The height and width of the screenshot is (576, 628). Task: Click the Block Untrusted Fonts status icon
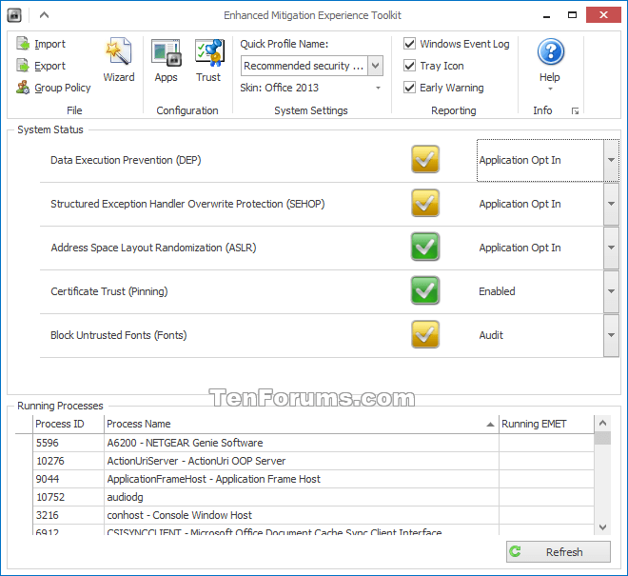click(x=425, y=334)
